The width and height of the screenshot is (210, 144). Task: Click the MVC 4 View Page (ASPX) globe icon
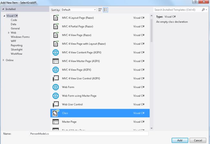56,70
